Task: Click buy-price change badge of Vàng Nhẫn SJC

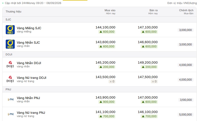Action: click(107, 46)
